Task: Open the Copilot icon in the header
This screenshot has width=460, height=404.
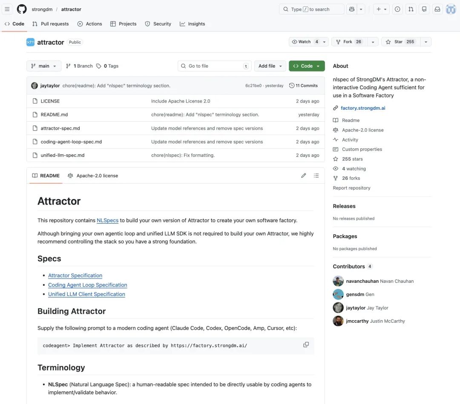Action: tap(352, 9)
